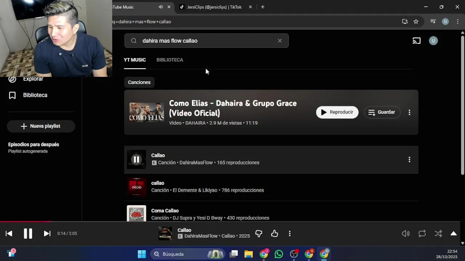Mute the player volume
This screenshot has width=465, height=261.
click(x=406, y=234)
